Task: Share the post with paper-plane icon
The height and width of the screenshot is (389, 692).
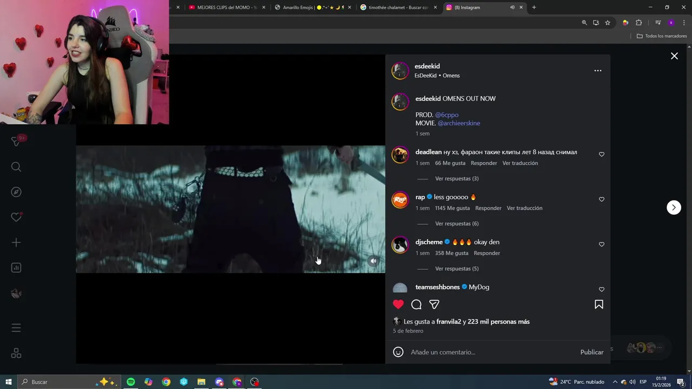Action: (x=434, y=304)
